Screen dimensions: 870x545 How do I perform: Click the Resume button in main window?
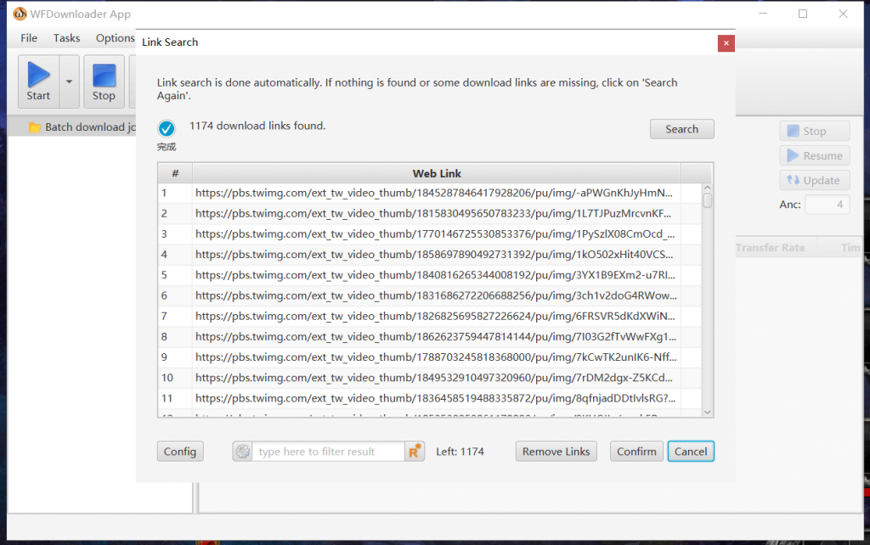pyautogui.click(x=815, y=156)
